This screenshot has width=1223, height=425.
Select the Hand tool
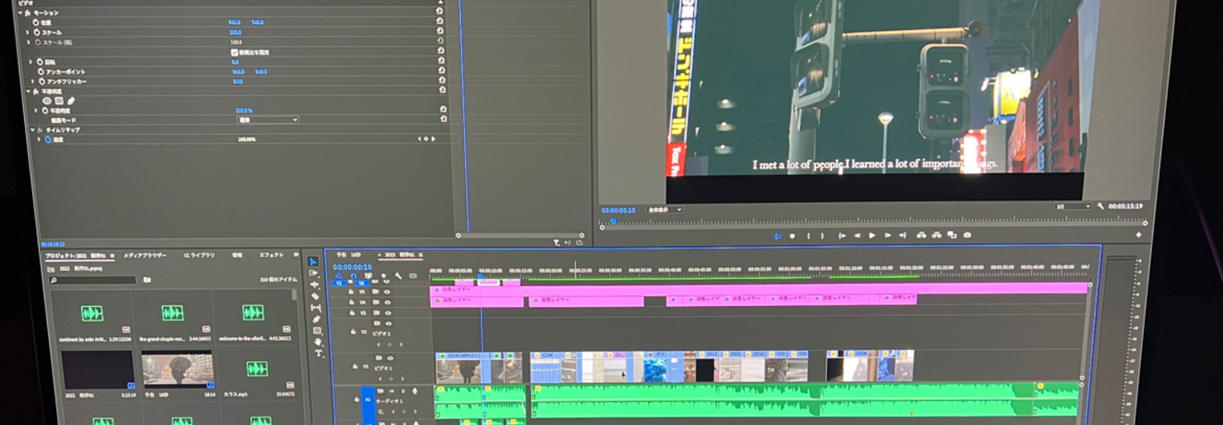point(317,342)
